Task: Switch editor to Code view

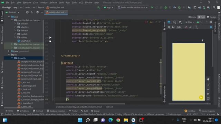Action: (192, 17)
